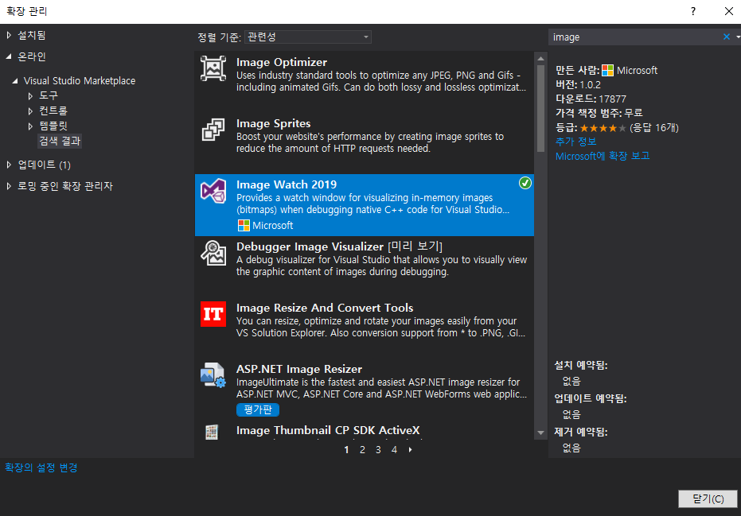741x516 pixels.
Task: Collapse the 온라인 category
Action: (9, 56)
